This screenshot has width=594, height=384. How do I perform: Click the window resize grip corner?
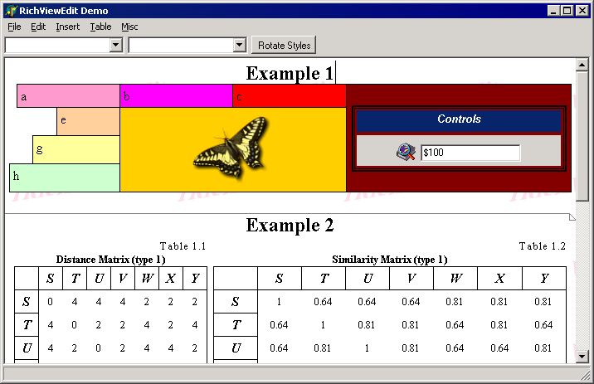585,375
